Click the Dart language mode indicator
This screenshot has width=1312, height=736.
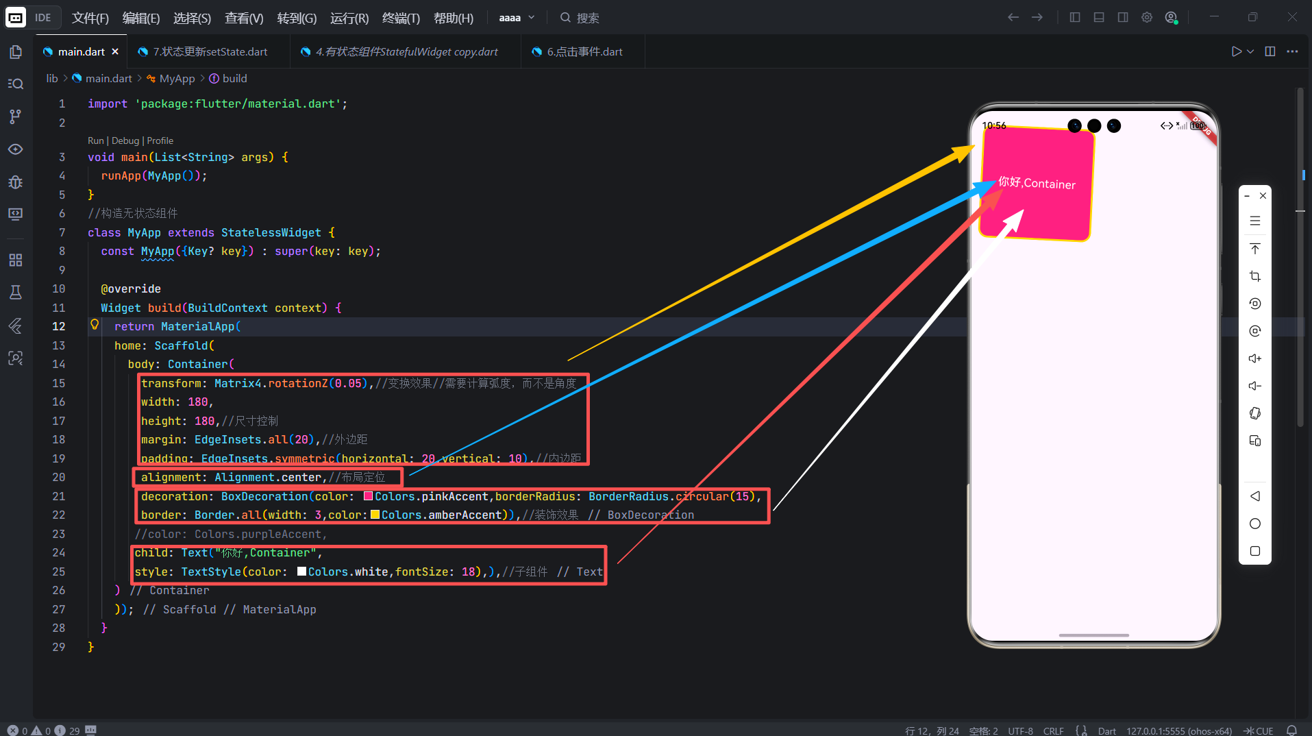[1106, 731]
